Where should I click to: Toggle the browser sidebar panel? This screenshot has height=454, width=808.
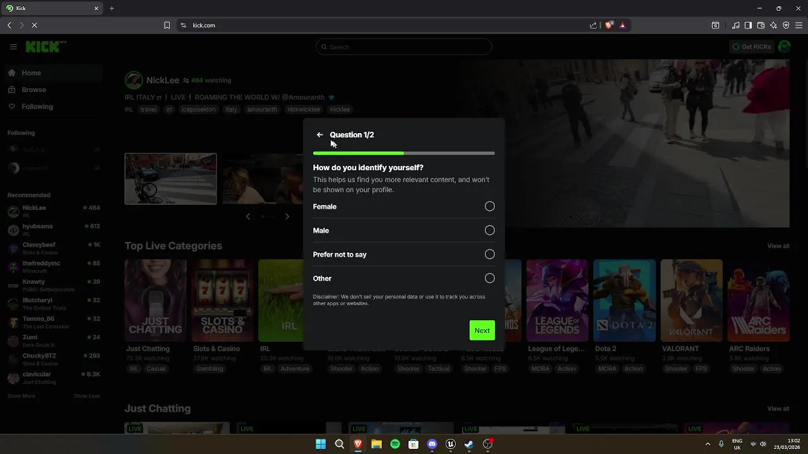(x=748, y=25)
